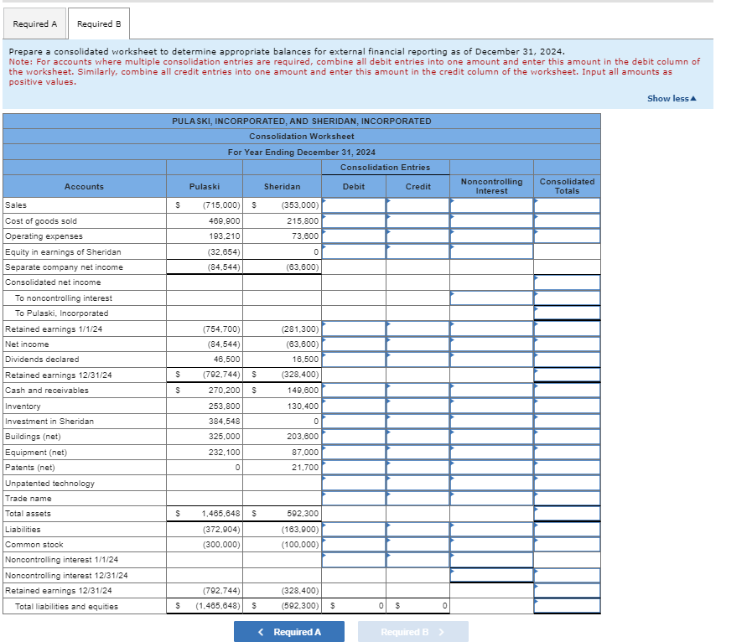Click Total liabilities and equities consolidated totals cell
The height and width of the screenshot is (642, 752).
[x=567, y=606]
